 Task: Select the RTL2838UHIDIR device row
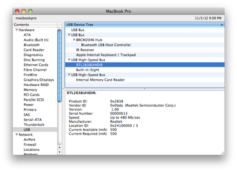coord(145,65)
